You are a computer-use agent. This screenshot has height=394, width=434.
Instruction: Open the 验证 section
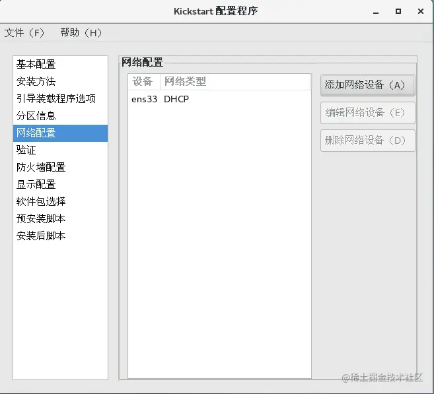point(60,150)
